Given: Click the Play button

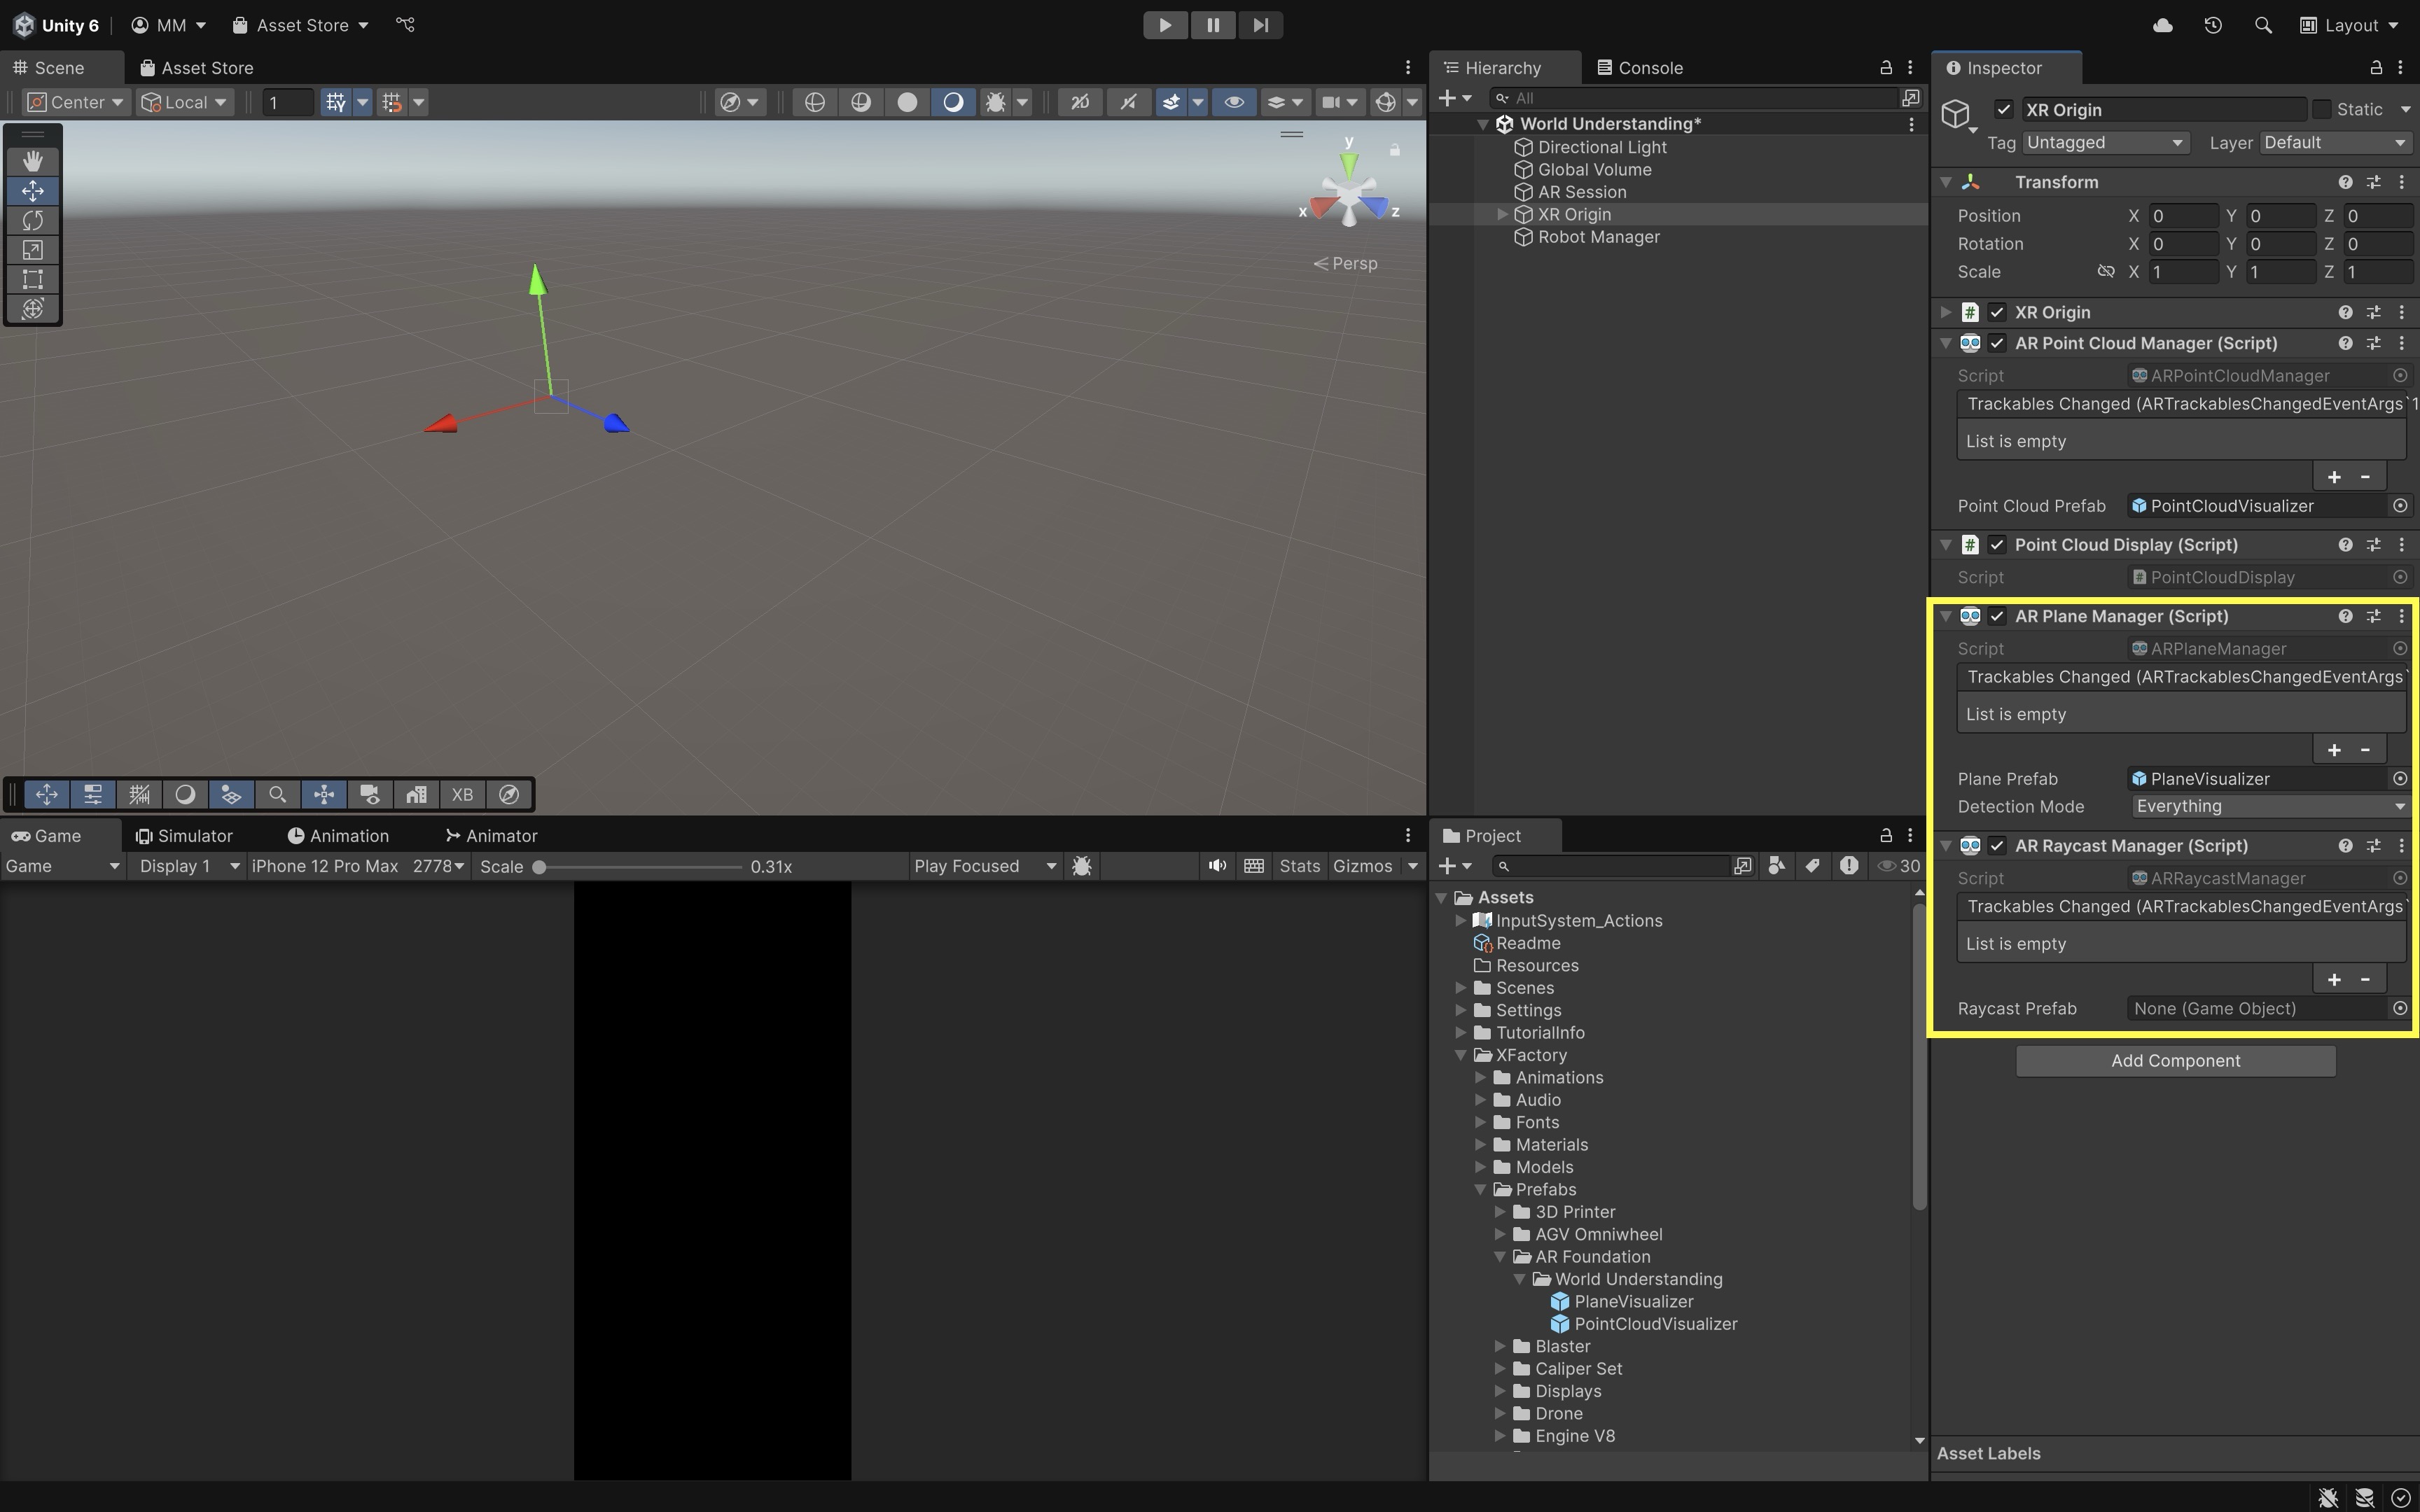Looking at the screenshot, I should (x=1164, y=25).
